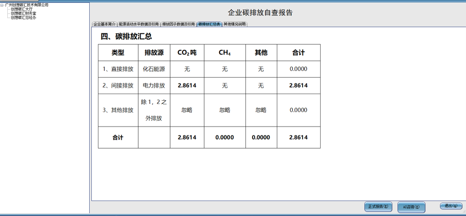Image resolution: width=466 pixels, height=216 pixels.
Task: Collapse the 广州创想碳汇技术有限公司 tree node
Action: point(2,5)
